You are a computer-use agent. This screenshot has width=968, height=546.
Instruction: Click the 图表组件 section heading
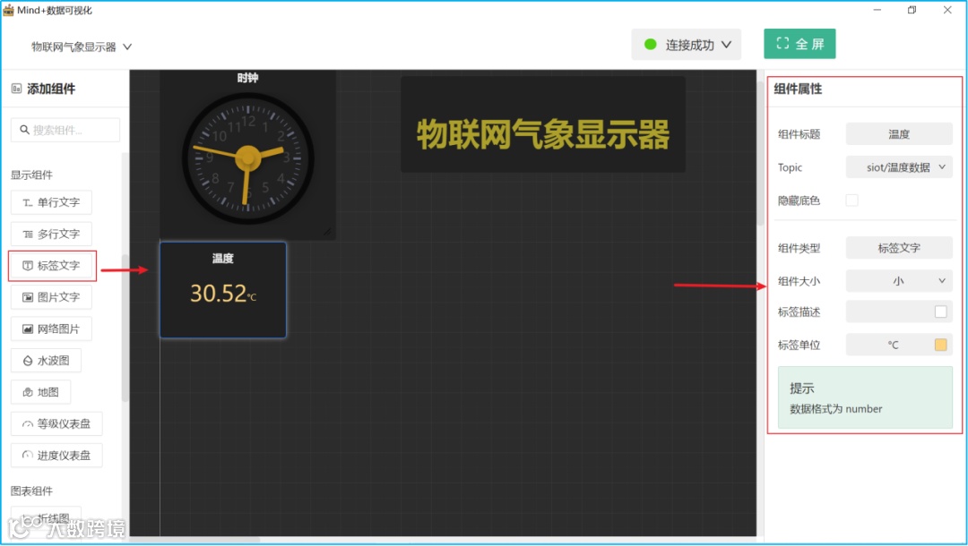31,491
